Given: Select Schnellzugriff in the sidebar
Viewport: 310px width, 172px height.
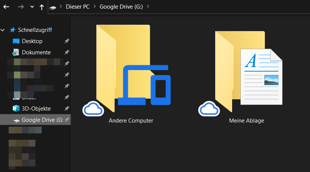Looking at the screenshot, I should 35,30.
